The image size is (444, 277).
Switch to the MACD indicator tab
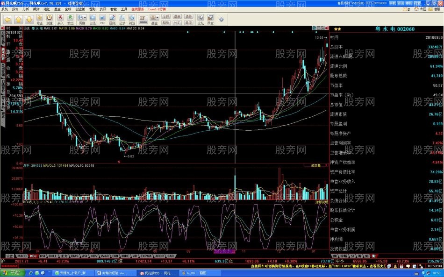[22, 256]
